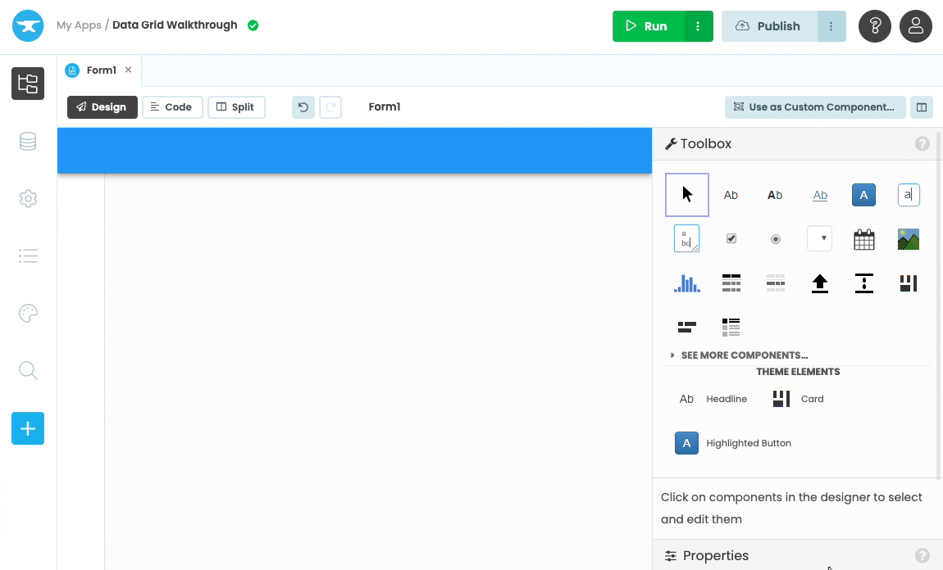Click the Undo button
Image resolution: width=943 pixels, height=570 pixels.
coord(303,107)
